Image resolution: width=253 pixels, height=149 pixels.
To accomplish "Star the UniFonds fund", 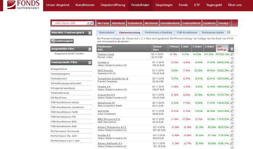I will point(232,115).
